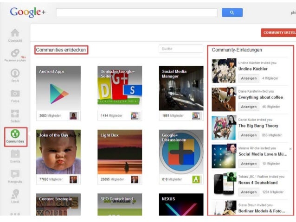Click the Deutsche Google+ Seiten owner avatar

(x=135, y=115)
